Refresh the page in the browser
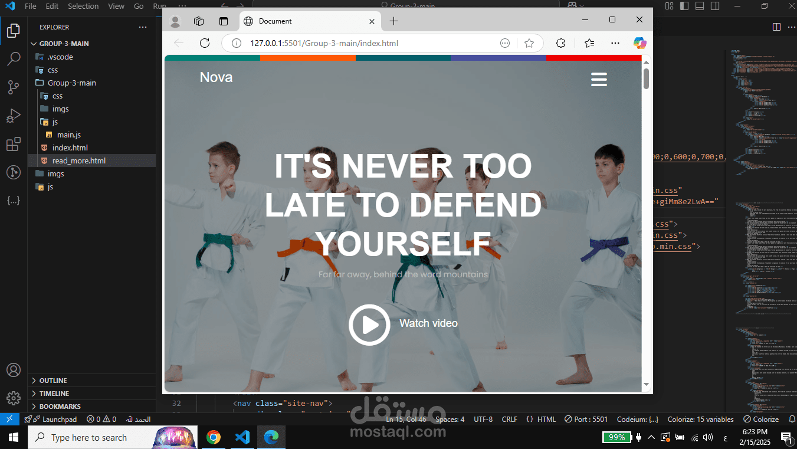The height and width of the screenshot is (449, 797). coord(205,43)
